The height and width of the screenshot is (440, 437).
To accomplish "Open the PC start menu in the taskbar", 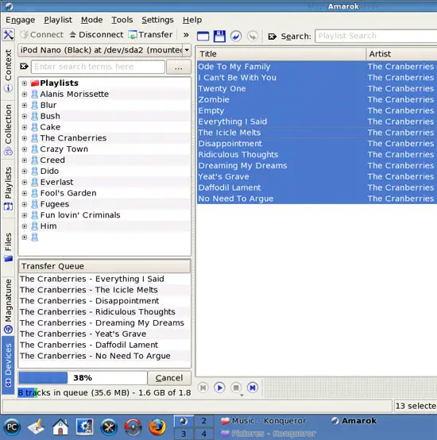I will [12, 427].
